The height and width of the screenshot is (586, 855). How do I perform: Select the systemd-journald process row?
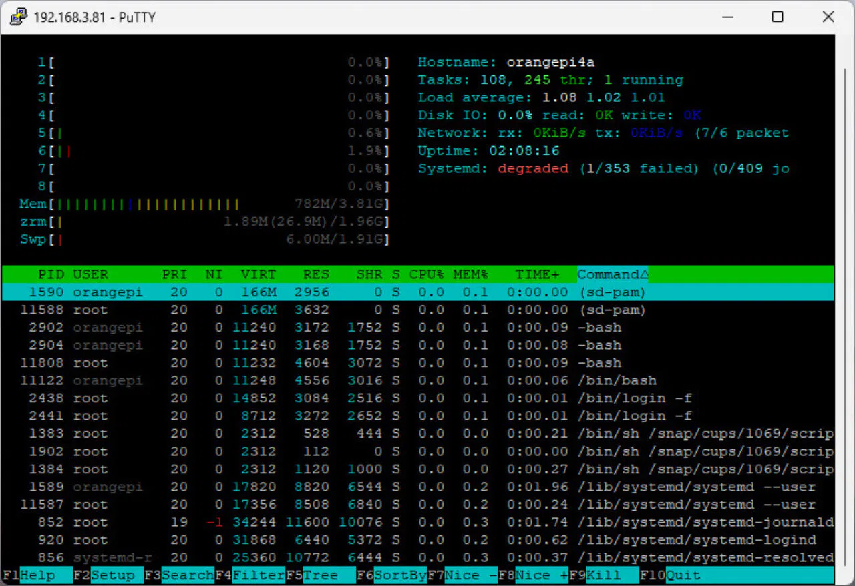[x=267, y=522]
